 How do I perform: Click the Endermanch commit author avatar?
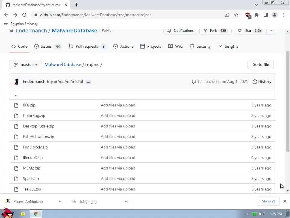[17, 81]
